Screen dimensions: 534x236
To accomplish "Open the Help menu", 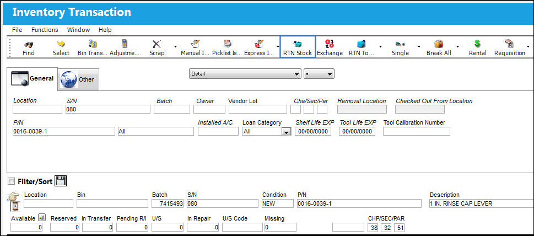I will pos(105,30).
